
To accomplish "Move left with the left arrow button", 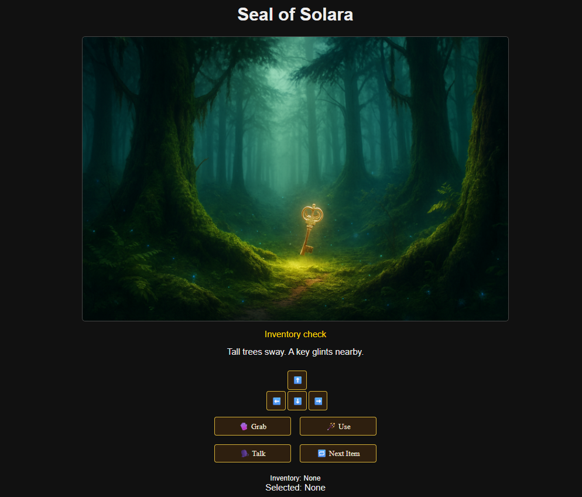I will (x=276, y=401).
